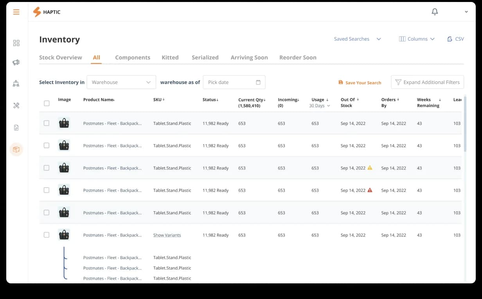Click the yellow warning triangle icon
This screenshot has height=299, width=482.
pyautogui.click(x=370, y=168)
